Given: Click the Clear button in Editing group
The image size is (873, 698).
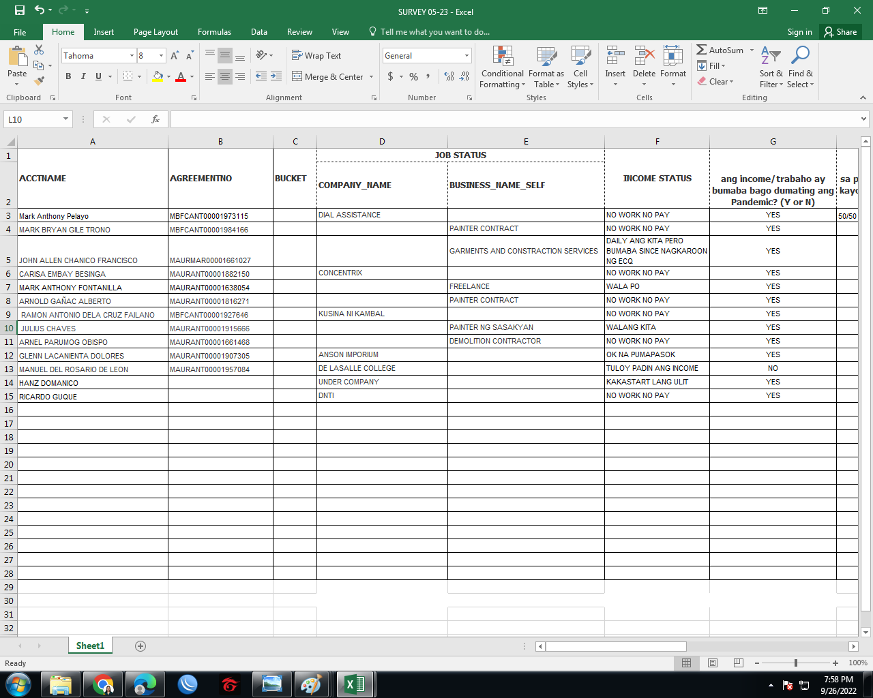Looking at the screenshot, I should click(714, 81).
